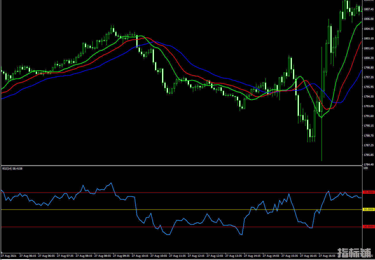375x260 pixels.
Task: Click the 27 Aug 16:15 time label
Action: click(x=308, y=256)
